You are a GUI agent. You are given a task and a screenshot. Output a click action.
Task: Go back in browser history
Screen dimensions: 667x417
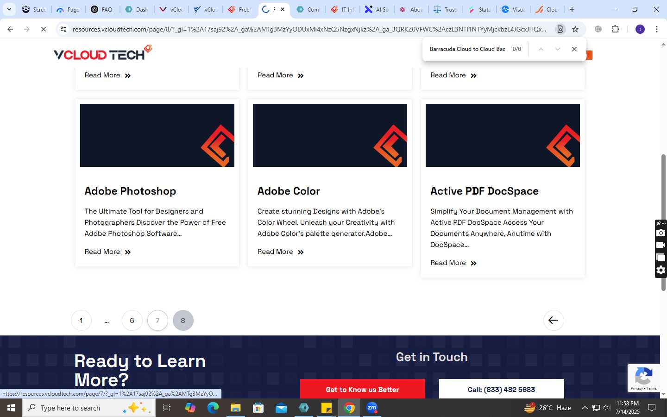tap(10, 29)
